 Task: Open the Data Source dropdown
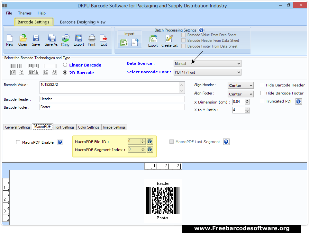pos(207,63)
